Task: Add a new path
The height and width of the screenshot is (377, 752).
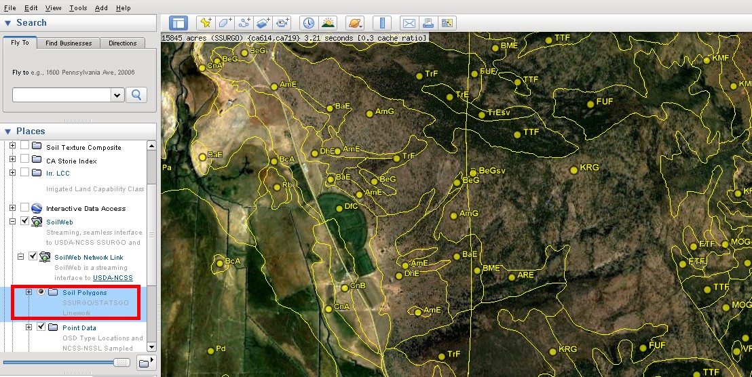Action: pyautogui.click(x=245, y=23)
